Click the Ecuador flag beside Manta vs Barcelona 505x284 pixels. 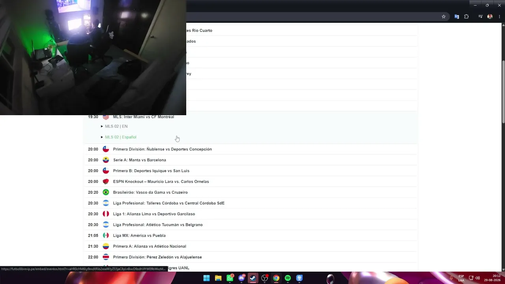106,160
